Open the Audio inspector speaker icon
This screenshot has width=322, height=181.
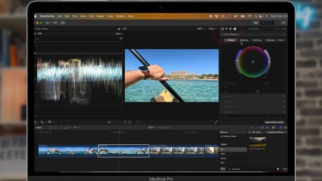click(x=230, y=29)
